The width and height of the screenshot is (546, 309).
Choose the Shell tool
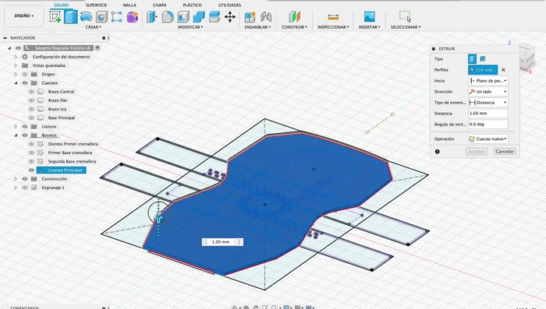point(183,16)
